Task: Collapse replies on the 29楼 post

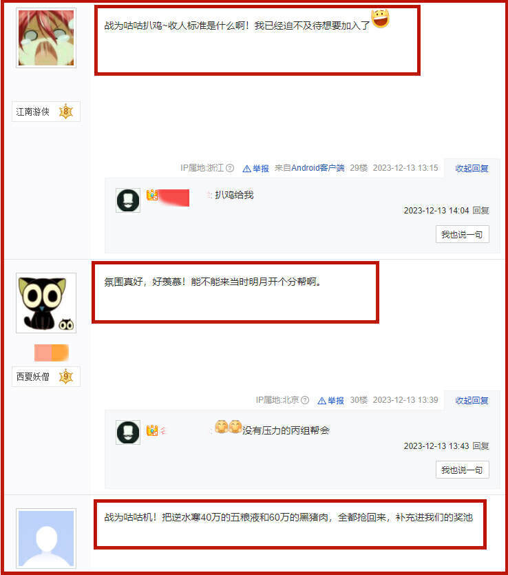Action: tap(472, 168)
